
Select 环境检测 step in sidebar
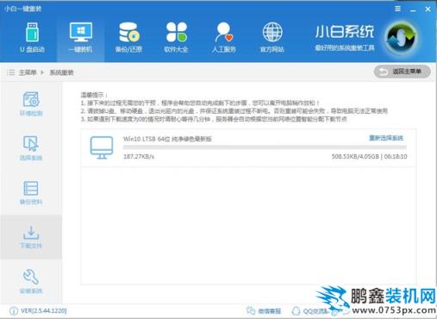pos(31,103)
